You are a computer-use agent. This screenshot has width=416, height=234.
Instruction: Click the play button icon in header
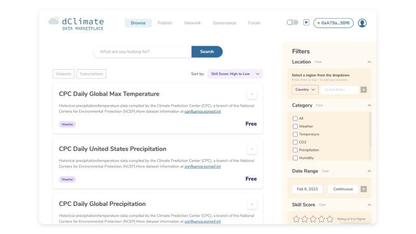click(x=306, y=22)
